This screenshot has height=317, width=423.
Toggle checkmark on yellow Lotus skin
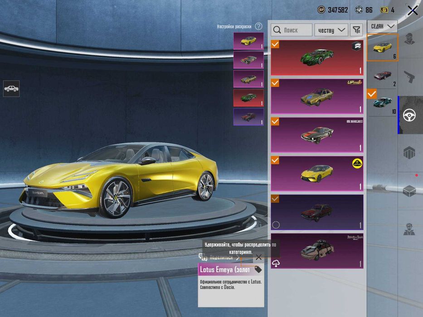275,160
